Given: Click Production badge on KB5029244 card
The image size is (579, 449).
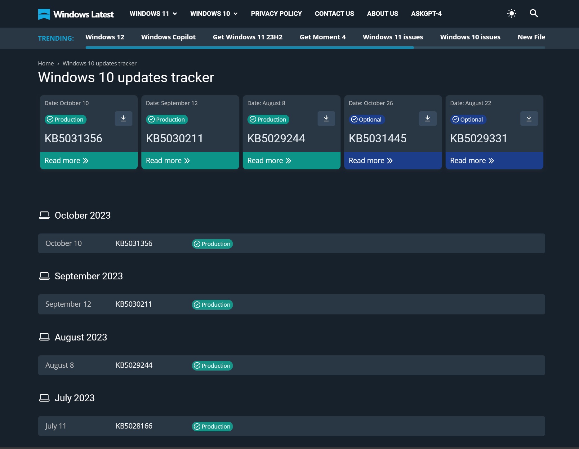Looking at the screenshot, I should pos(268,119).
